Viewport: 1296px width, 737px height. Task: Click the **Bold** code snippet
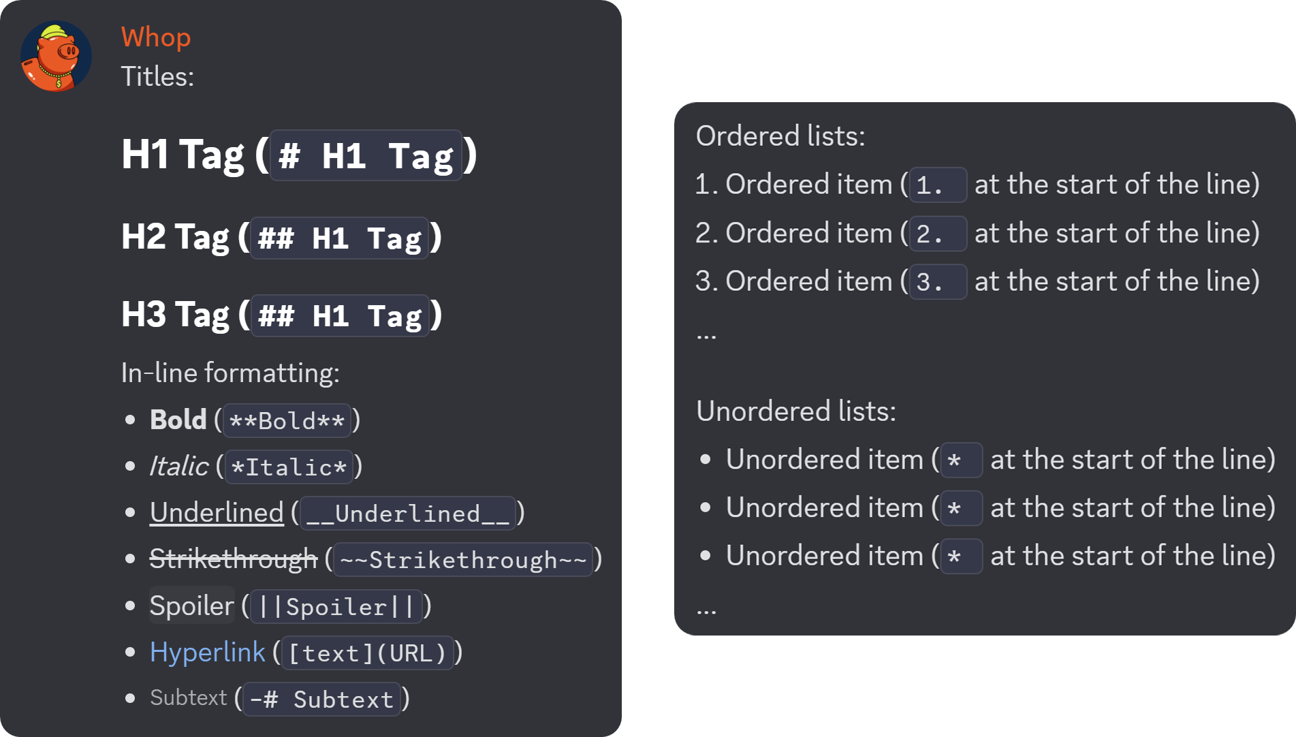(287, 420)
